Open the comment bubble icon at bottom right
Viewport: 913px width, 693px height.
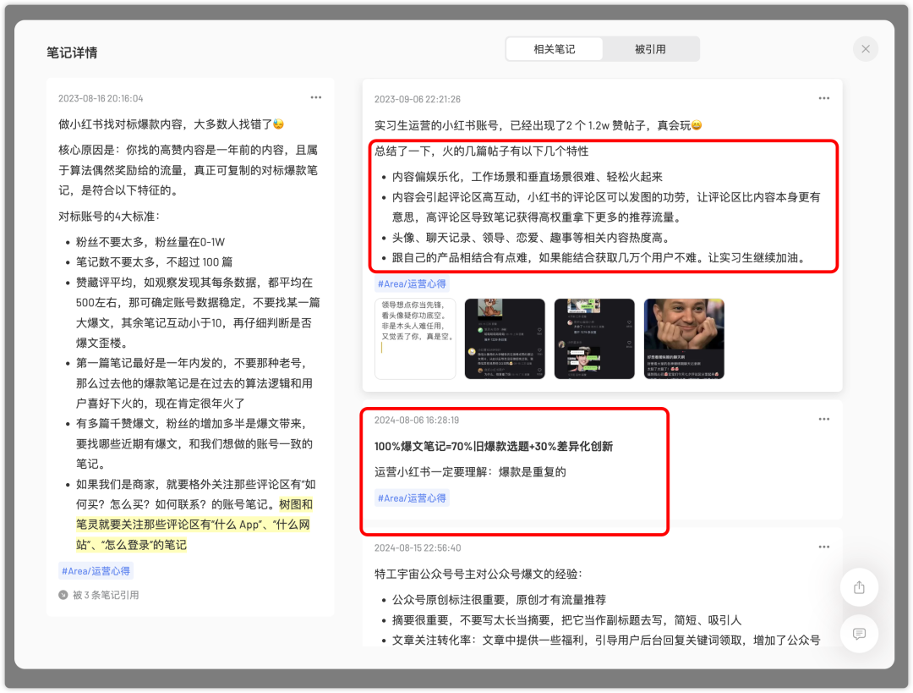tap(860, 634)
